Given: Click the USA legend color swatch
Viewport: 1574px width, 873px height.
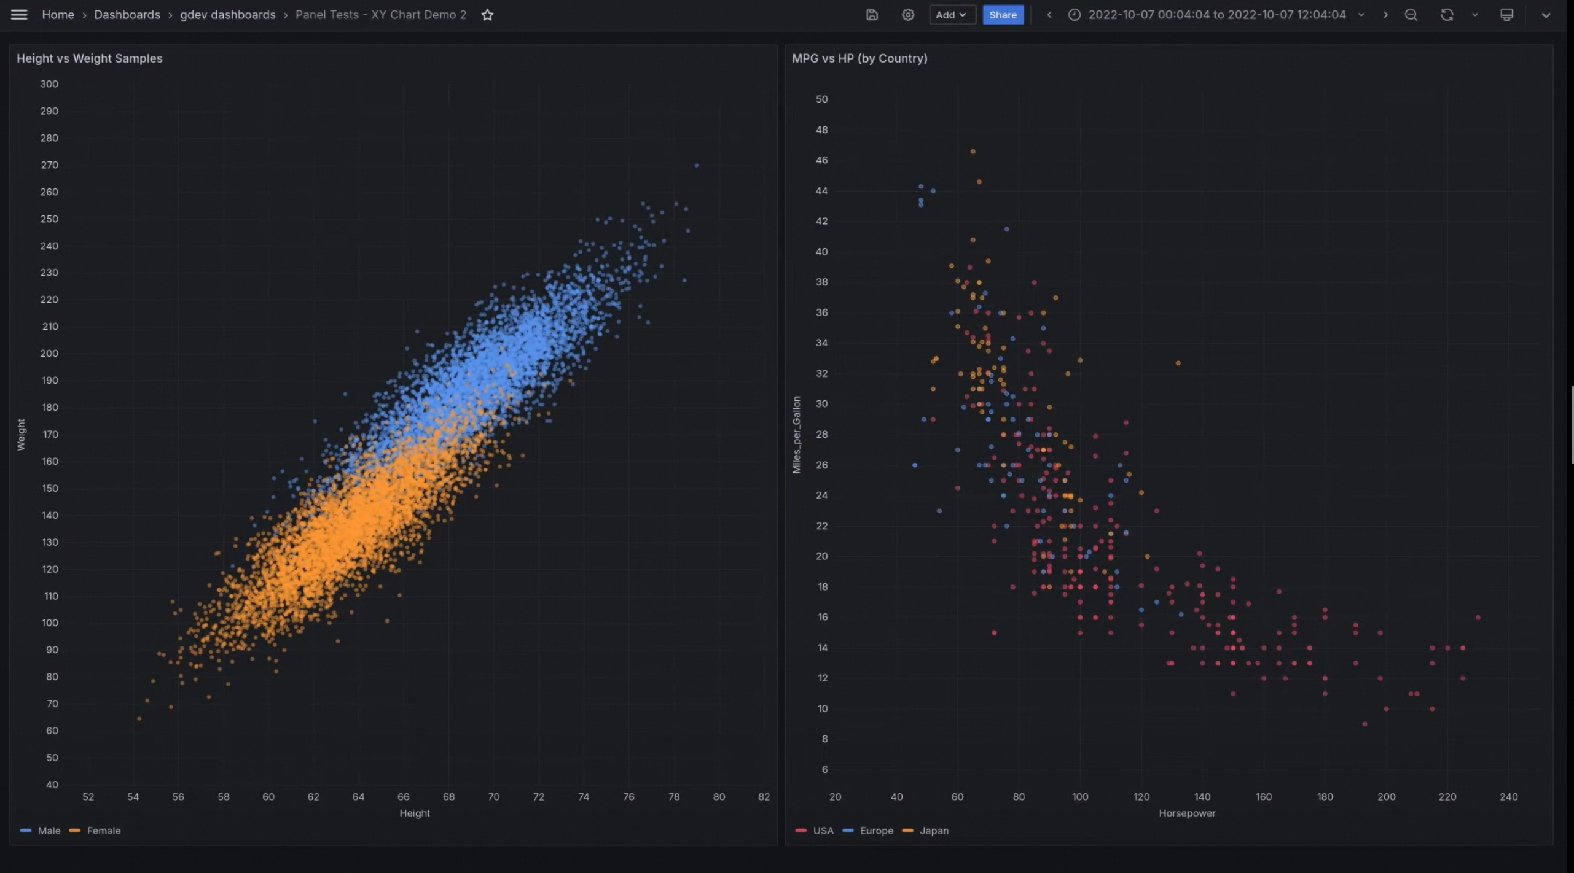Looking at the screenshot, I should [x=801, y=831].
